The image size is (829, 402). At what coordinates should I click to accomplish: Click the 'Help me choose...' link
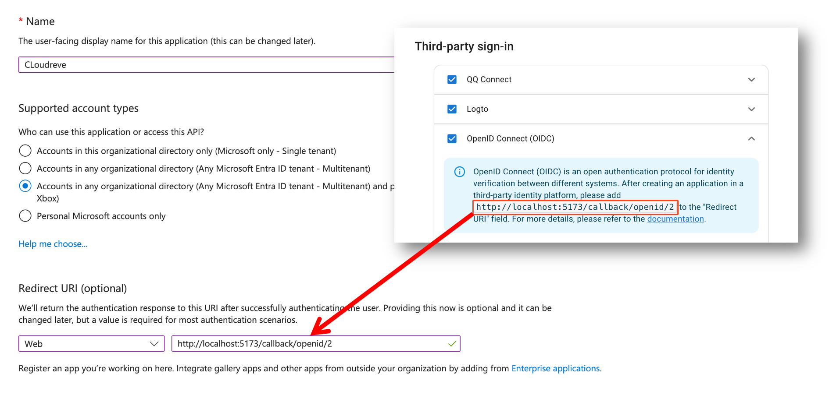click(x=52, y=244)
